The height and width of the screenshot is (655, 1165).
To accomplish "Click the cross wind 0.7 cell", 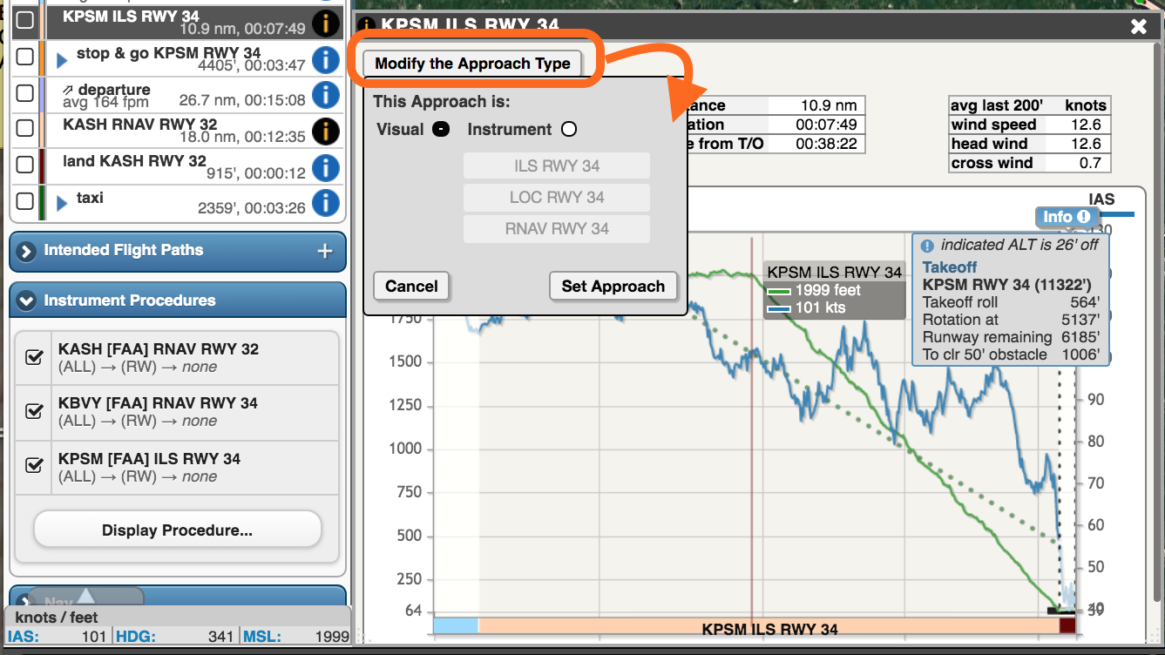I will pos(1077,163).
